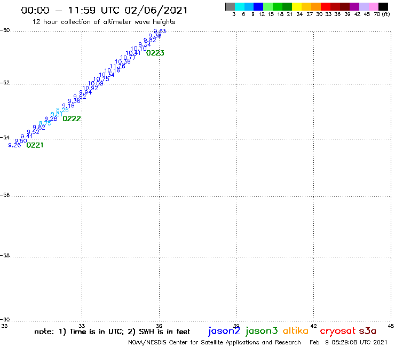Screen dimensions: 395x347
Task: Pick the yellow swatch in the color scale
Action: click(297, 7)
